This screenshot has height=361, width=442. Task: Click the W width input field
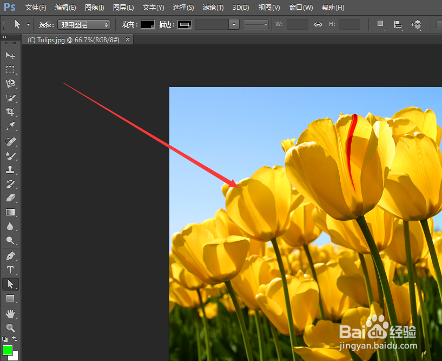tap(298, 24)
